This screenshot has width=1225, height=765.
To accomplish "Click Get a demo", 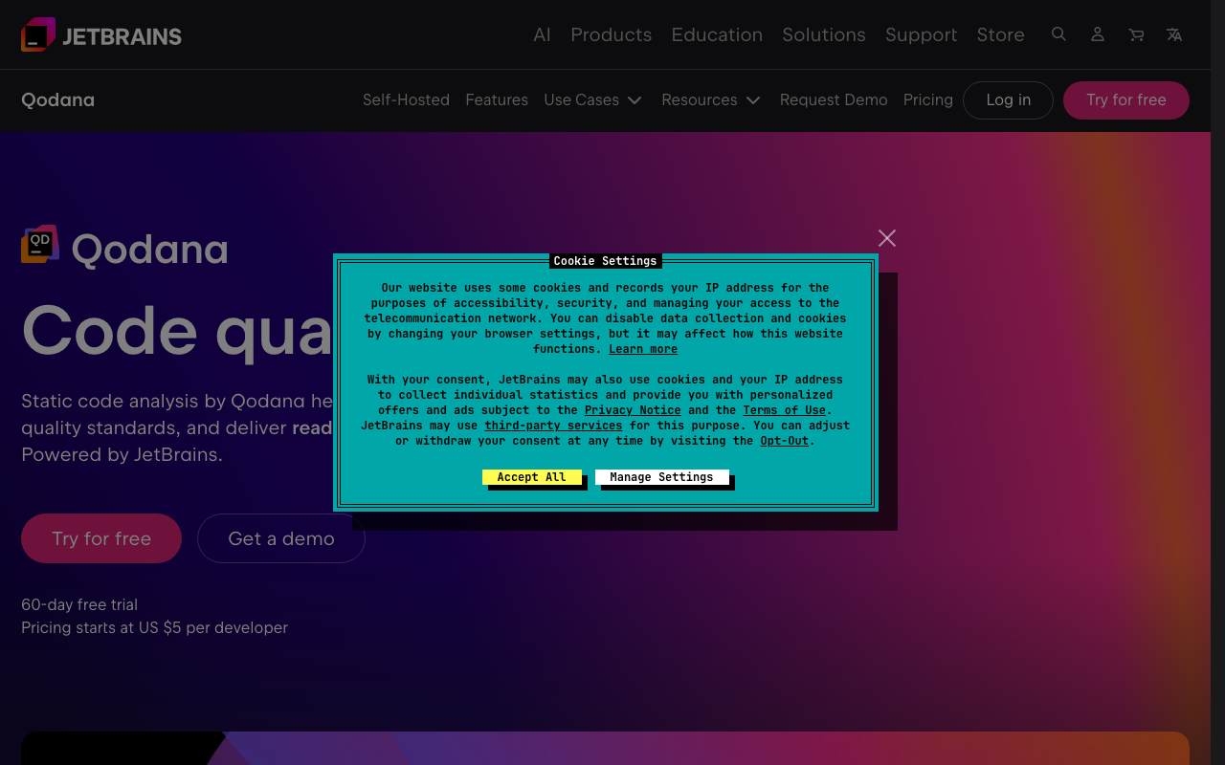I will [x=280, y=538].
